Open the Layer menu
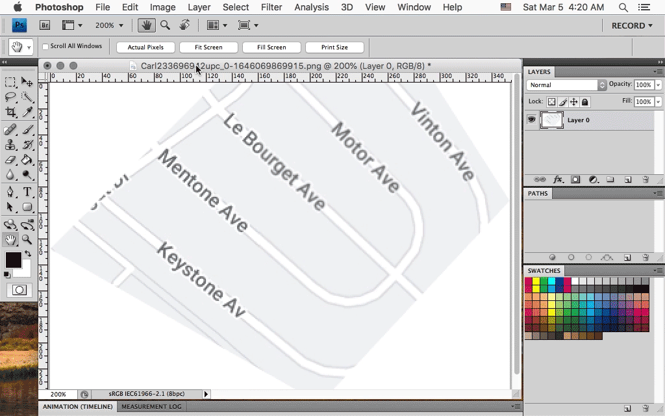Screen dimensions: 665x416 click(x=199, y=7)
